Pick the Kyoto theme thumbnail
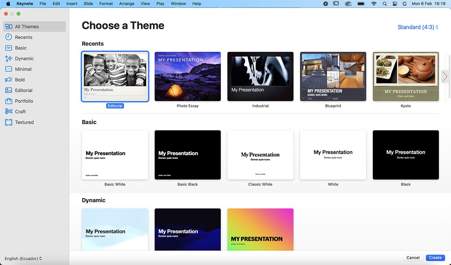The height and width of the screenshot is (265, 451). 406,76
